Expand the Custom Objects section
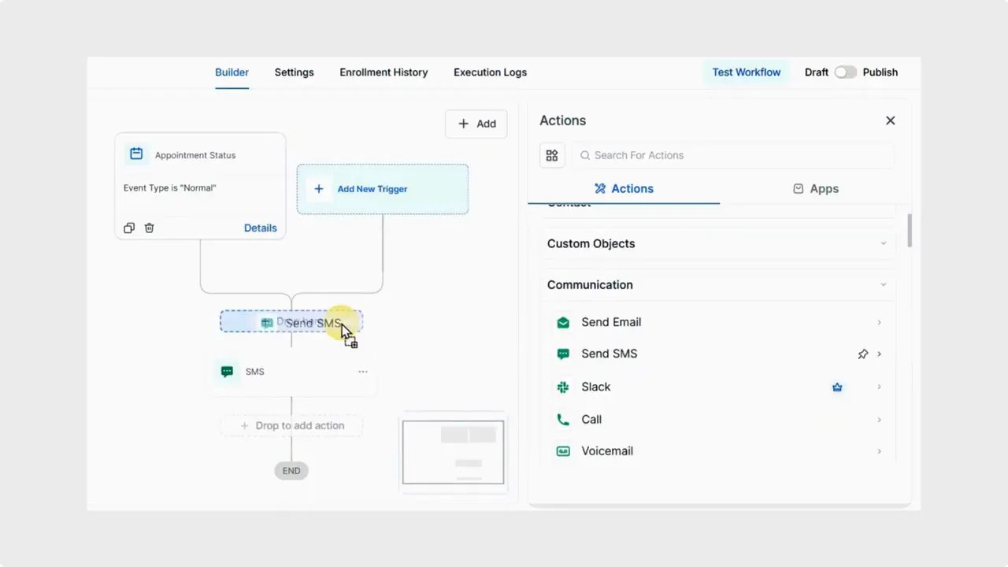This screenshot has height=567, width=1008. coord(883,243)
